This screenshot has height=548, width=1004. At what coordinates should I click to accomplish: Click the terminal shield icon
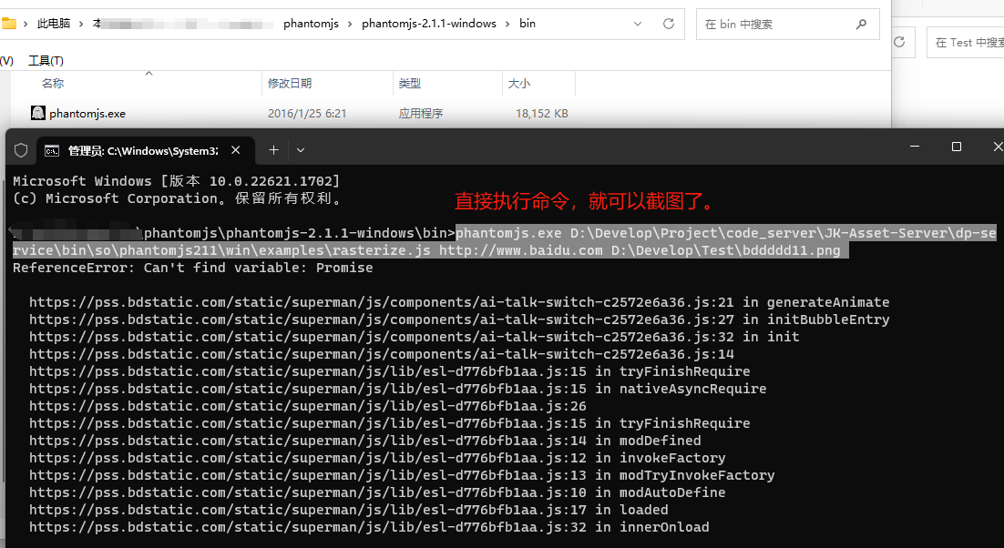click(x=21, y=150)
